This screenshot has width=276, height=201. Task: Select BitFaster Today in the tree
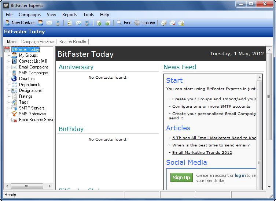(x=25, y=49)
